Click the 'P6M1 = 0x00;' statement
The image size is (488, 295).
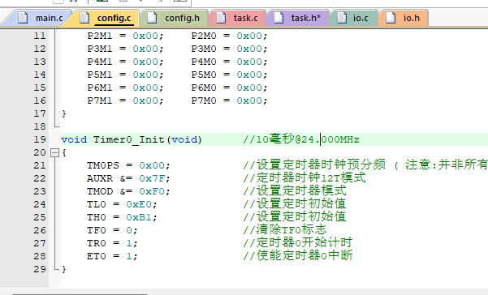(x=125, y=88)
